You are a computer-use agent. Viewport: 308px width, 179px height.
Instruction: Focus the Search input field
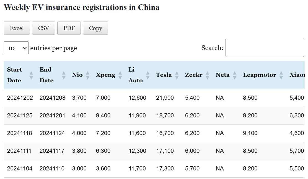click(x=265, y=48)
